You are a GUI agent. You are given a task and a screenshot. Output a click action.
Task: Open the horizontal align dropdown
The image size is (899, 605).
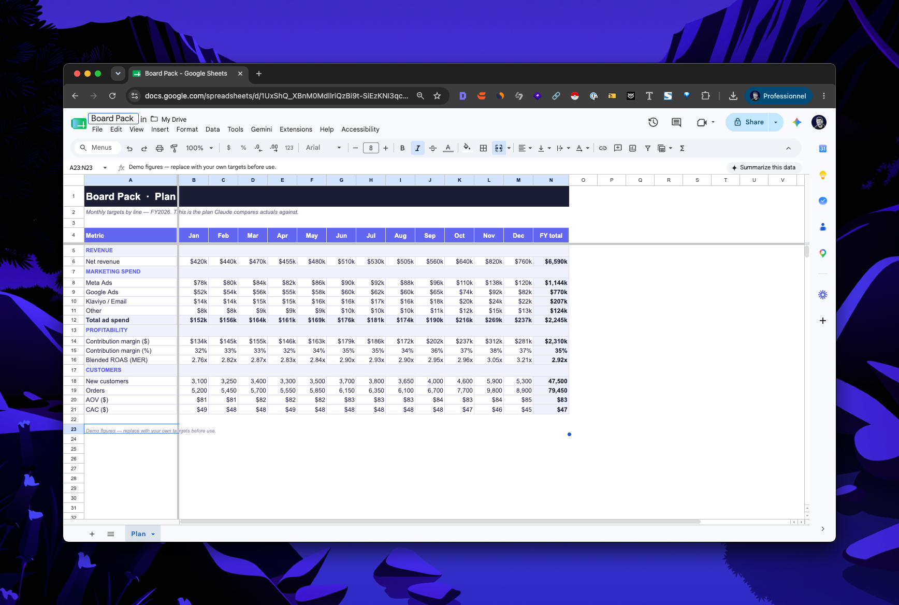pos(525,148)
